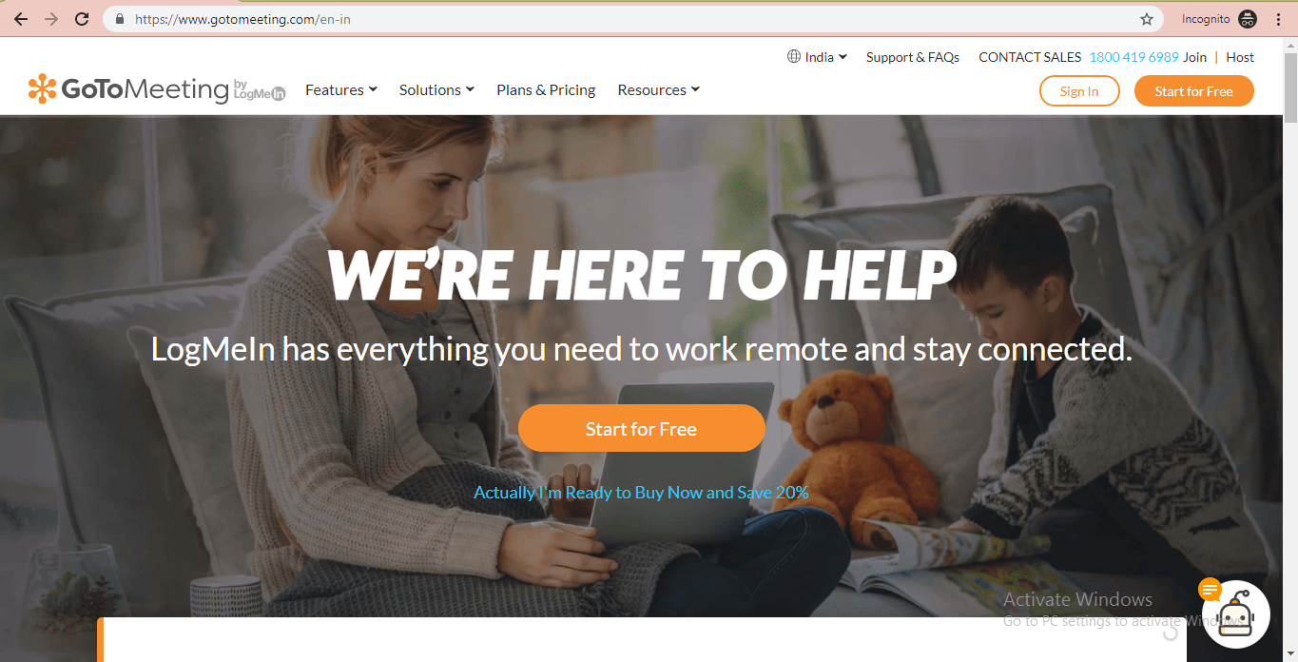1298x662 pixels.
Task: Click the Sign In button
Action: point(1079,91)
